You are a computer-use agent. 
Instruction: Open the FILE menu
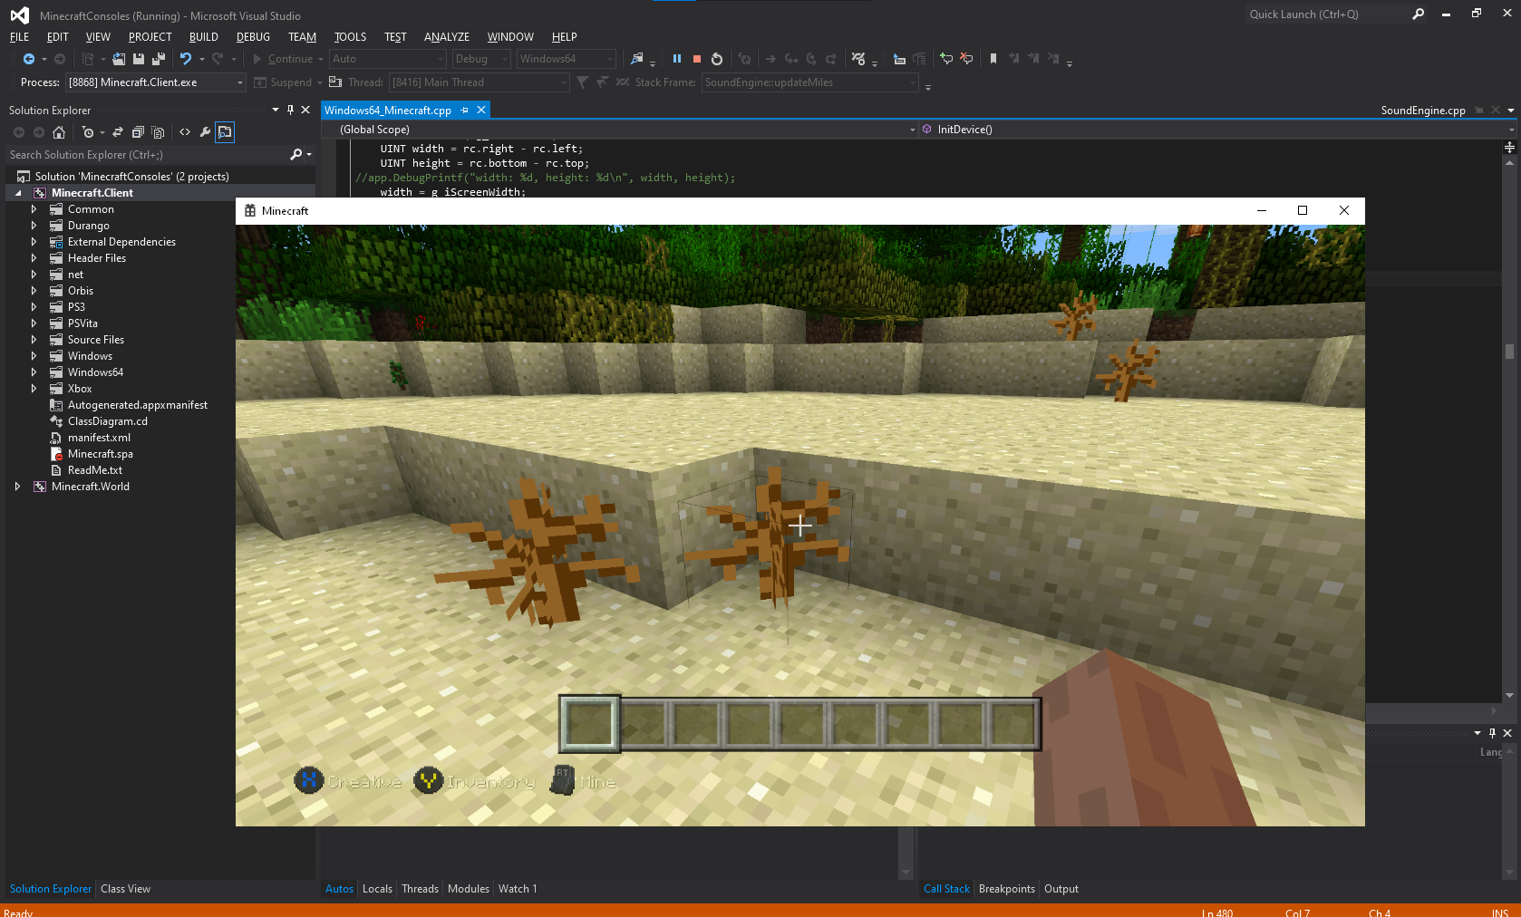(x=19, y=37)
